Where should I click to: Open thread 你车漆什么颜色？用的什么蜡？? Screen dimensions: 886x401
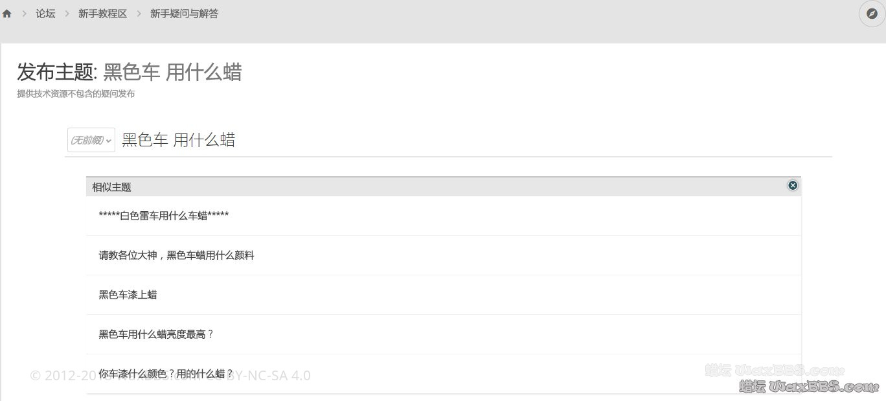166,374
